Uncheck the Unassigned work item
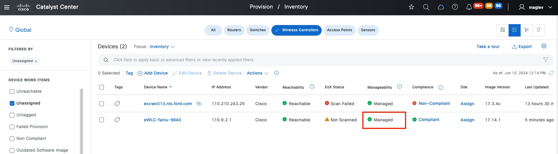The height and width of the screenshot is (154, 558). click(x=12, y=103)
